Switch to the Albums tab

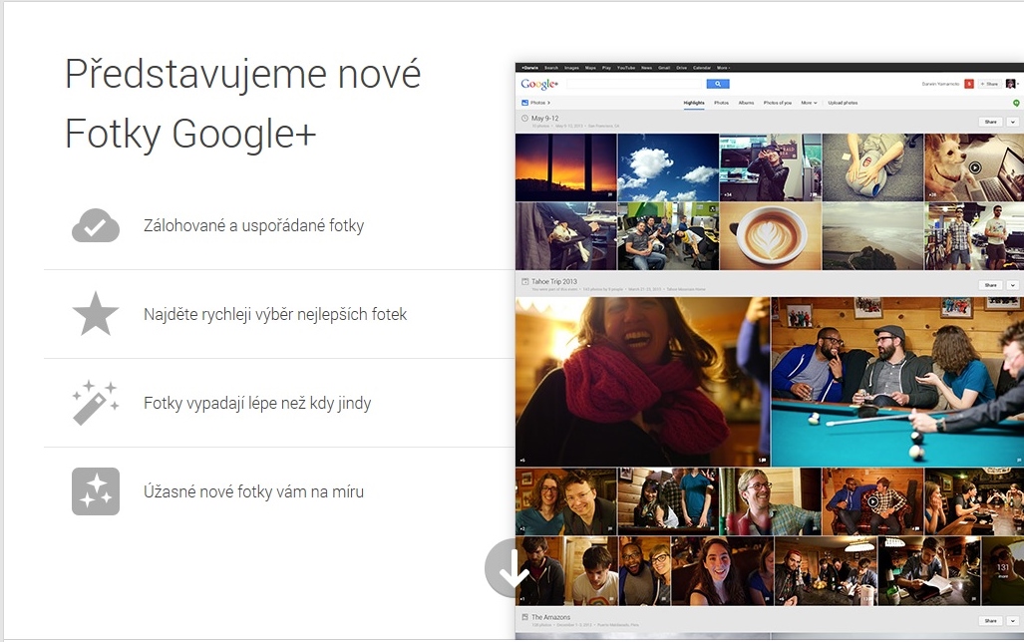[x=747, y=103]
